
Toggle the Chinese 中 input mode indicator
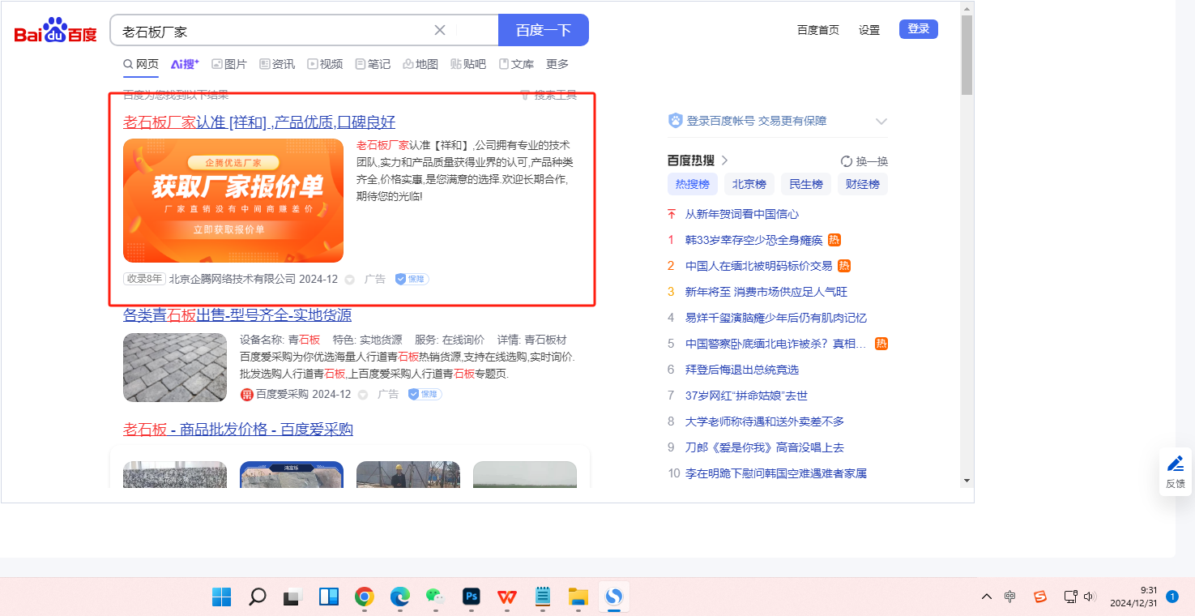tap(1009, 597)
